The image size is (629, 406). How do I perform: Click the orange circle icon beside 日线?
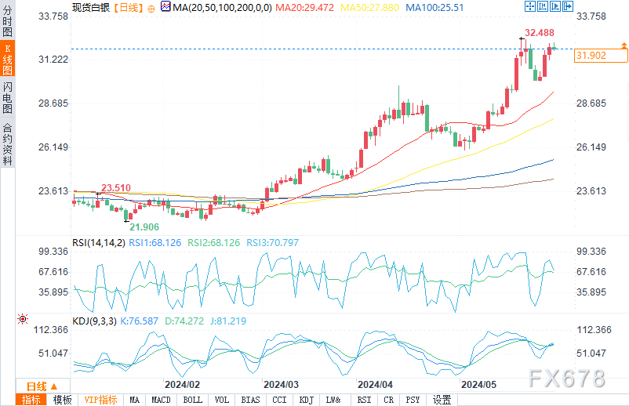151,9
